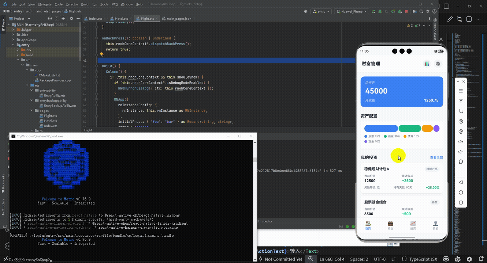The width and height of the screenshot is (487, 263).
Task: Click the blue 股票 segment of the allocation bar
Action: click(381, 129)
